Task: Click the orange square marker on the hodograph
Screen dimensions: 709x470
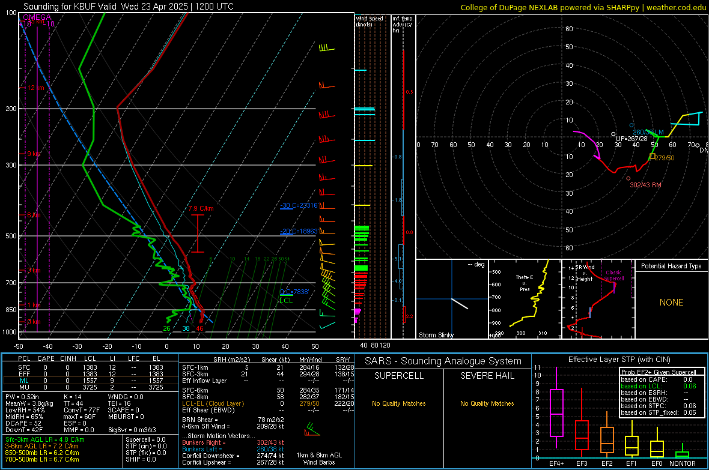Action: tap(652, 156)
